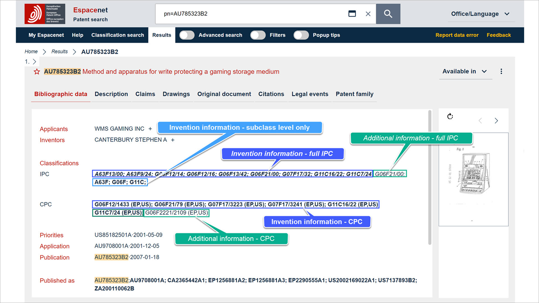The image size is (539, 303).
Task: Click the Report data error link
Action: point(457,35)
